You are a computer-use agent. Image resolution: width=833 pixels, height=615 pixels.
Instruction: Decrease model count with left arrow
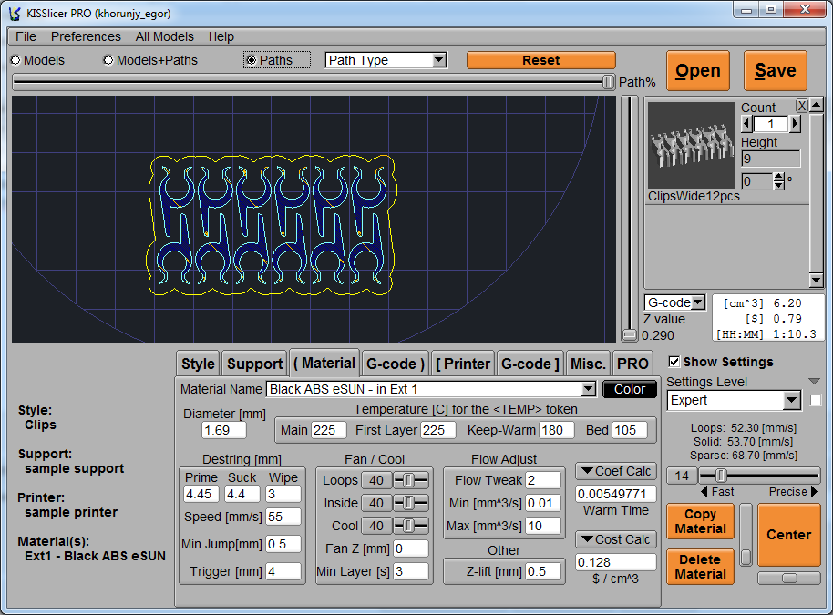pos(747,124)
